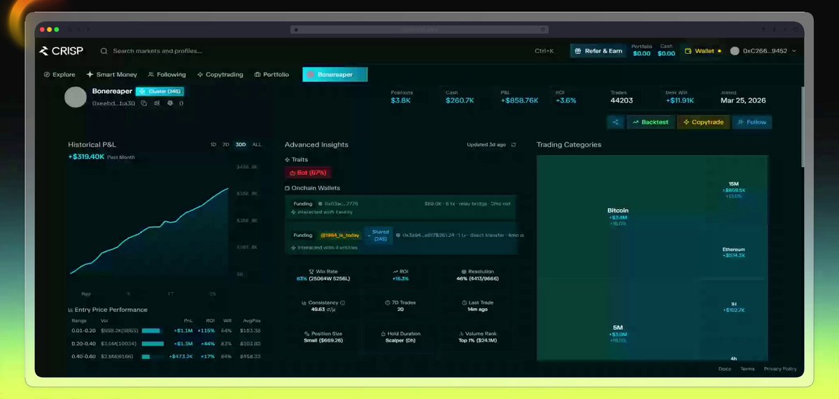Open the Terms footer link
This screenshot has height=399, width=839.
coord(747,368)
